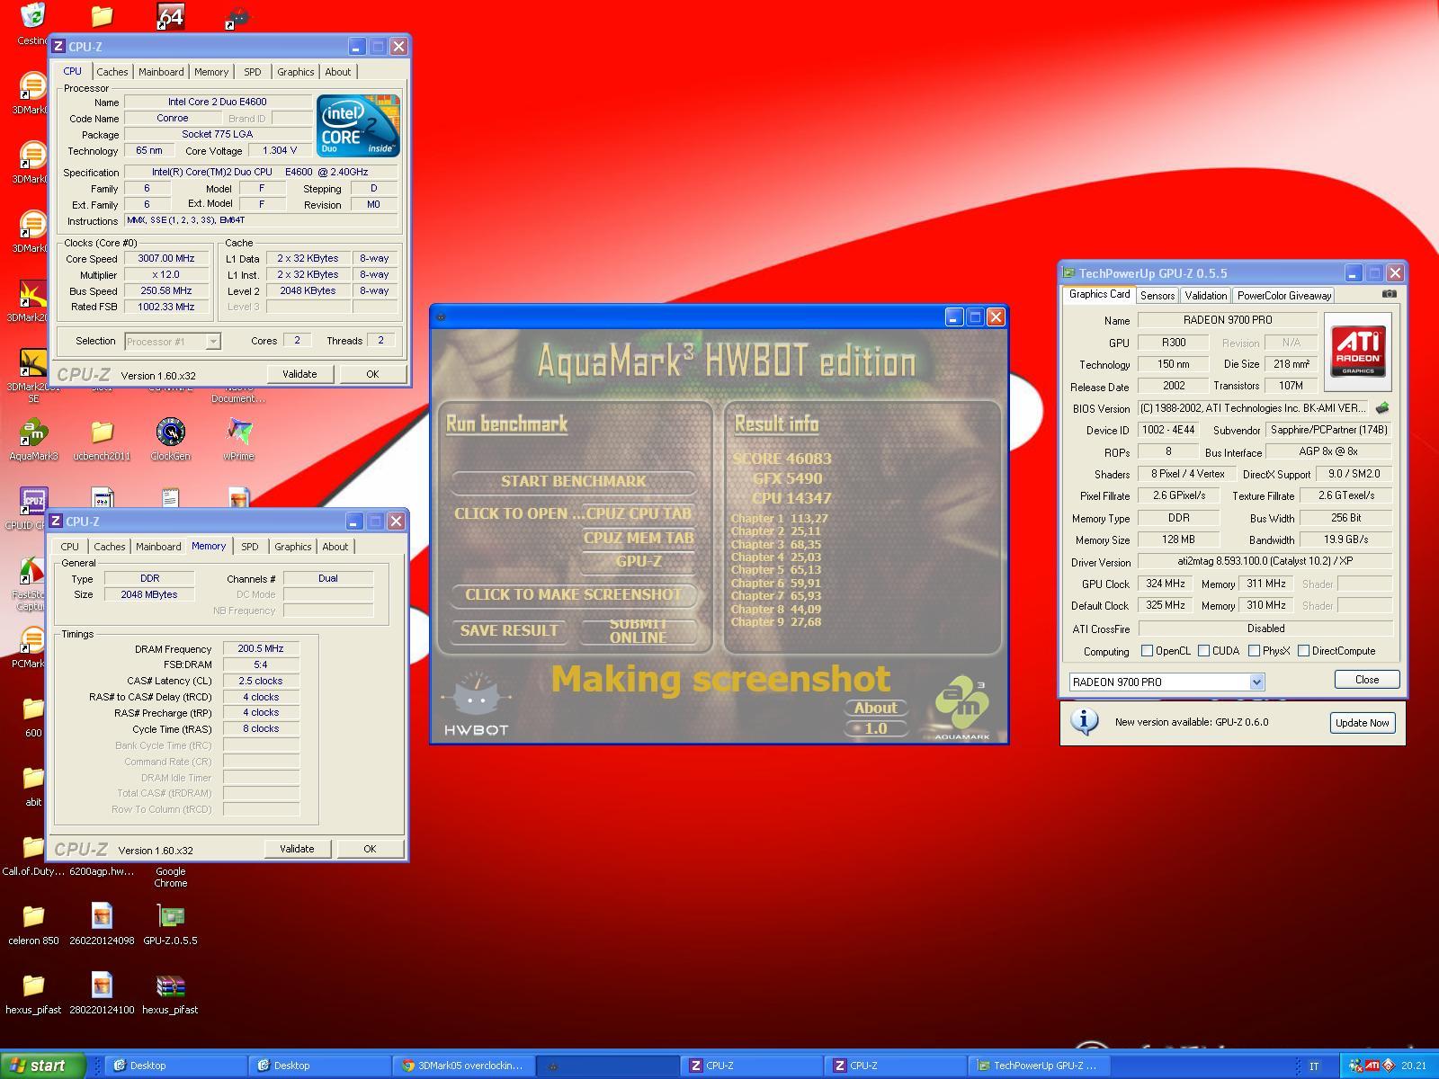Switch to Mainboard tab in top CPU-Z

(x=161, y=72)
